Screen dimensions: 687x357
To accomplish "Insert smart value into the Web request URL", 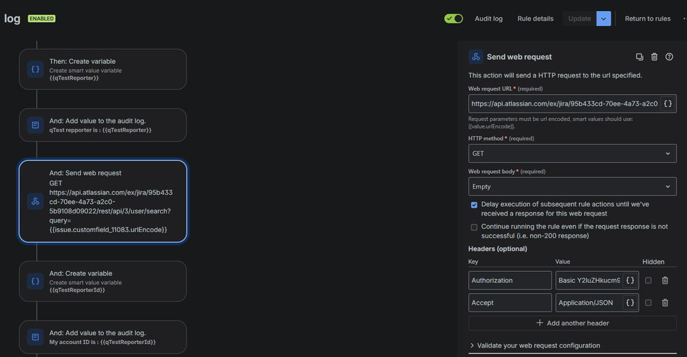I will pos(668,104).
